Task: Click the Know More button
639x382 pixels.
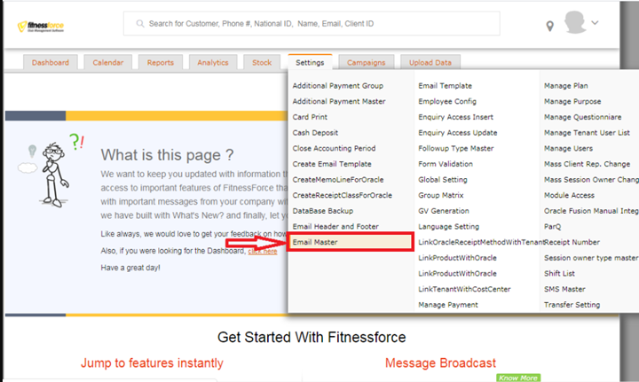Action: (x=518, y=378)
